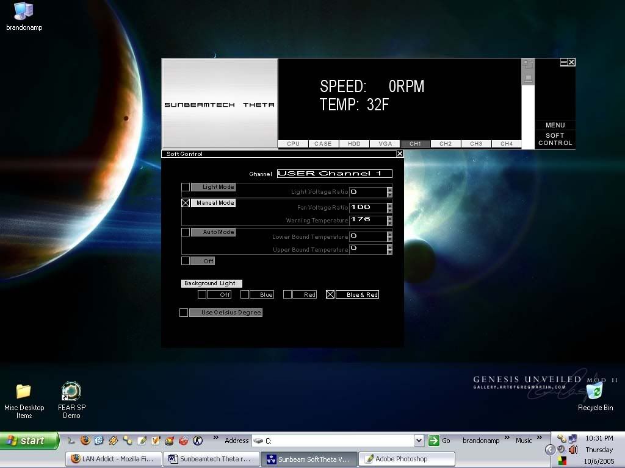Screen dimensions: 625x468
Task: Click the messenger tray icon near the clock
Action: [x=562, y=439]
